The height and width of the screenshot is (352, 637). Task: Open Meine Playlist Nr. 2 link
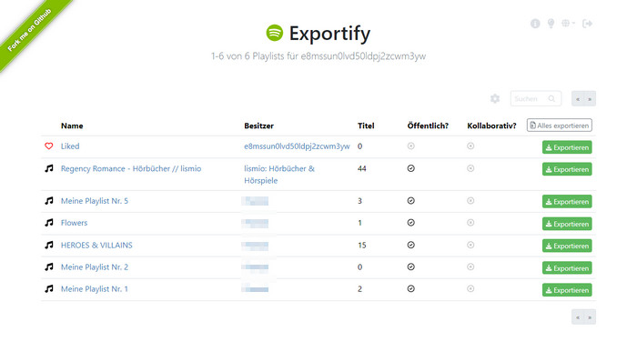tap(95, 267)
